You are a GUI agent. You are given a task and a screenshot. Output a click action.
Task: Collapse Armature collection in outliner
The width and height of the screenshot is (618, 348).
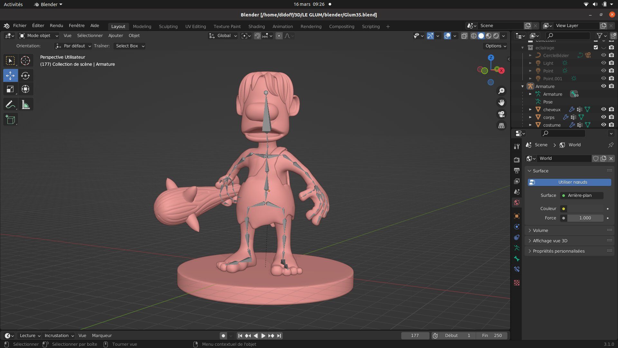(522, 86)
